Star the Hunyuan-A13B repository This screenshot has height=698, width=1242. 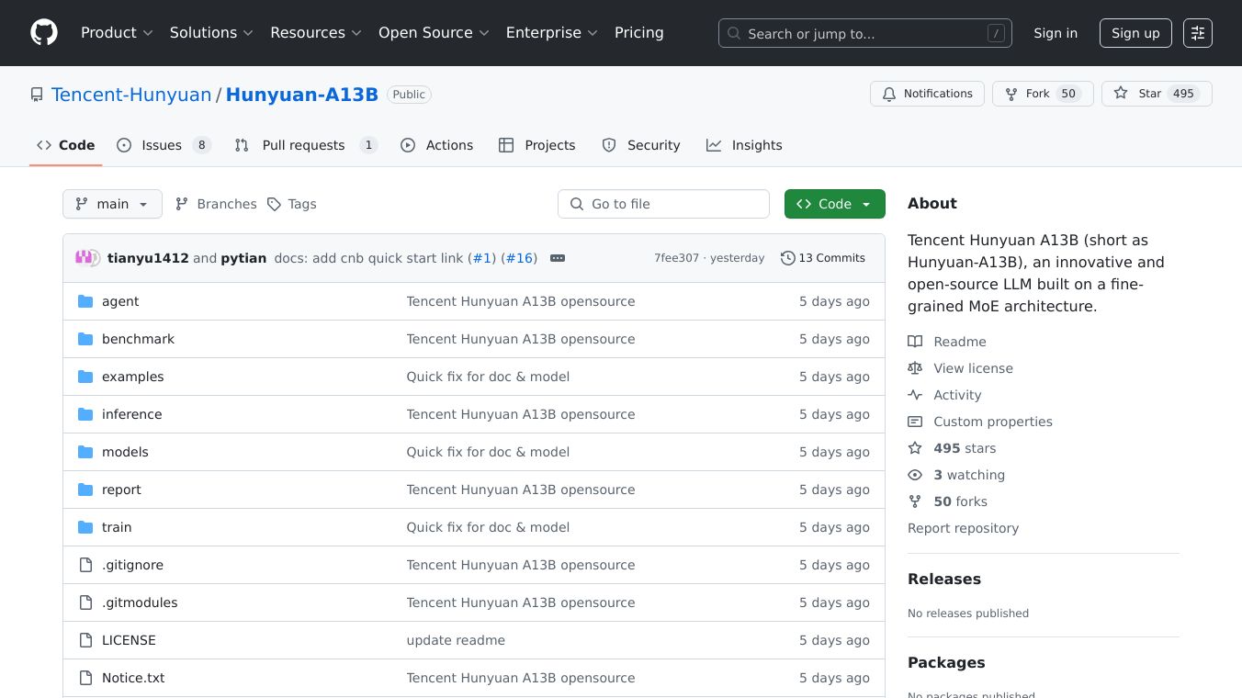tap(1139, 94)
